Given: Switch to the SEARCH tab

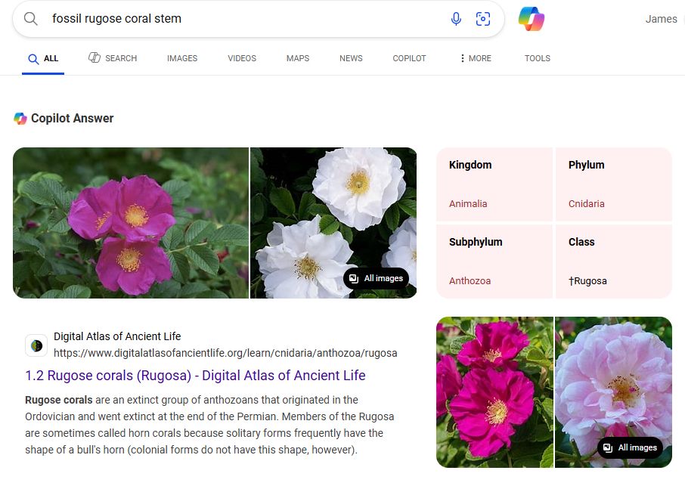Looking at the screenshot, I should (113, 58).
